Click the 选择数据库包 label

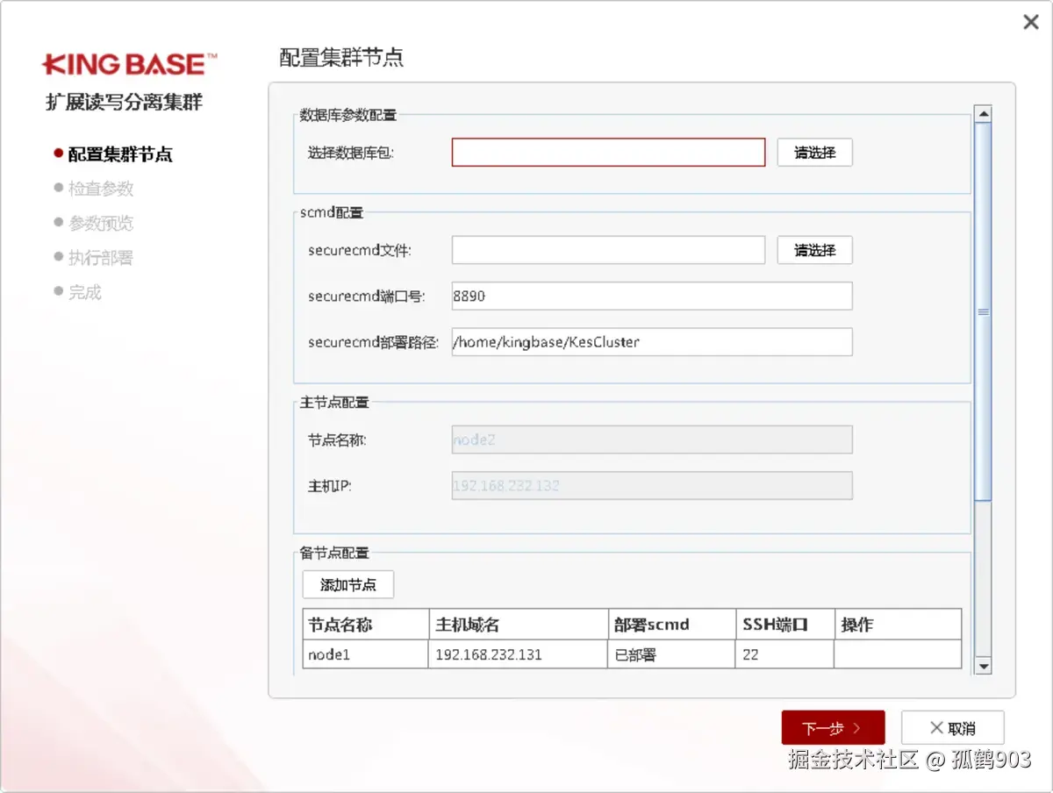coord(351,153)
